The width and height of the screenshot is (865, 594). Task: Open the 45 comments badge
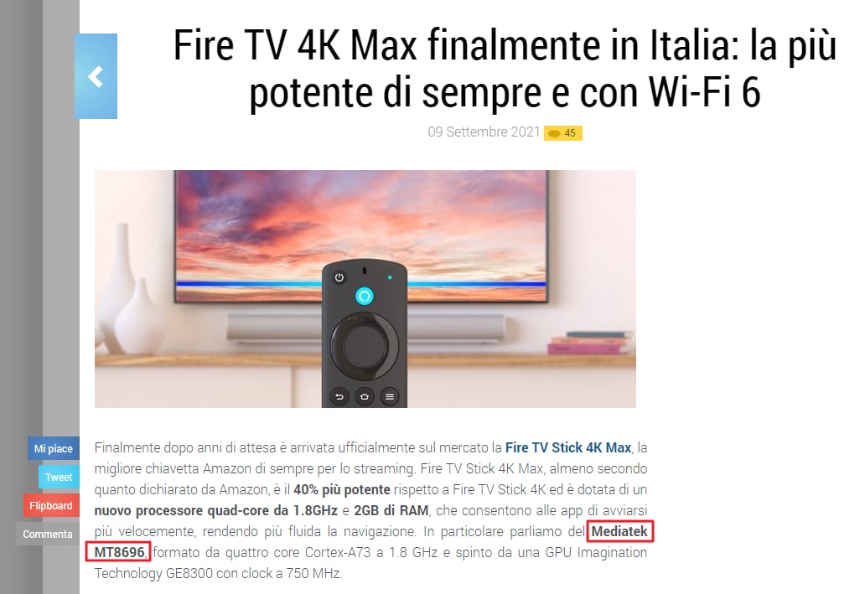click(562, 133)
